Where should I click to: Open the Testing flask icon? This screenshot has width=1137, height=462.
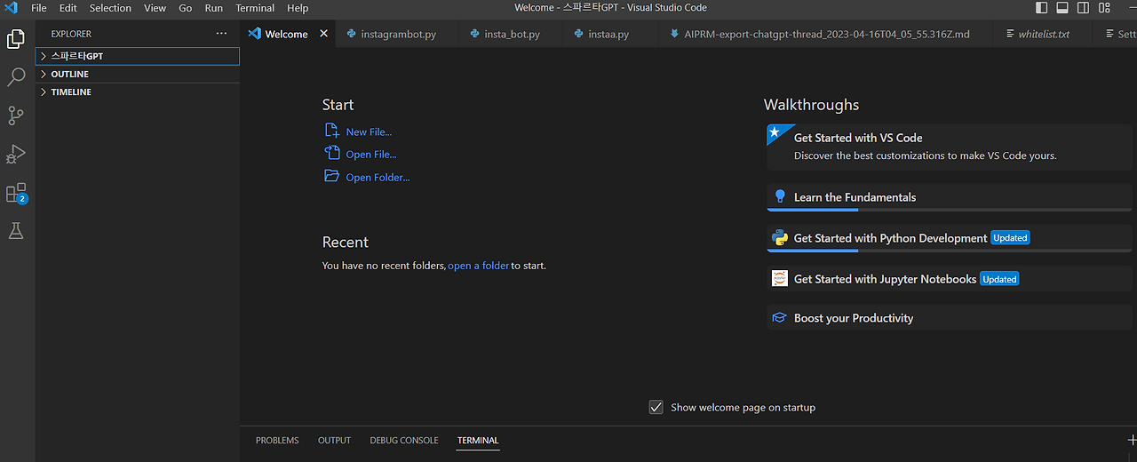(15, 231)
